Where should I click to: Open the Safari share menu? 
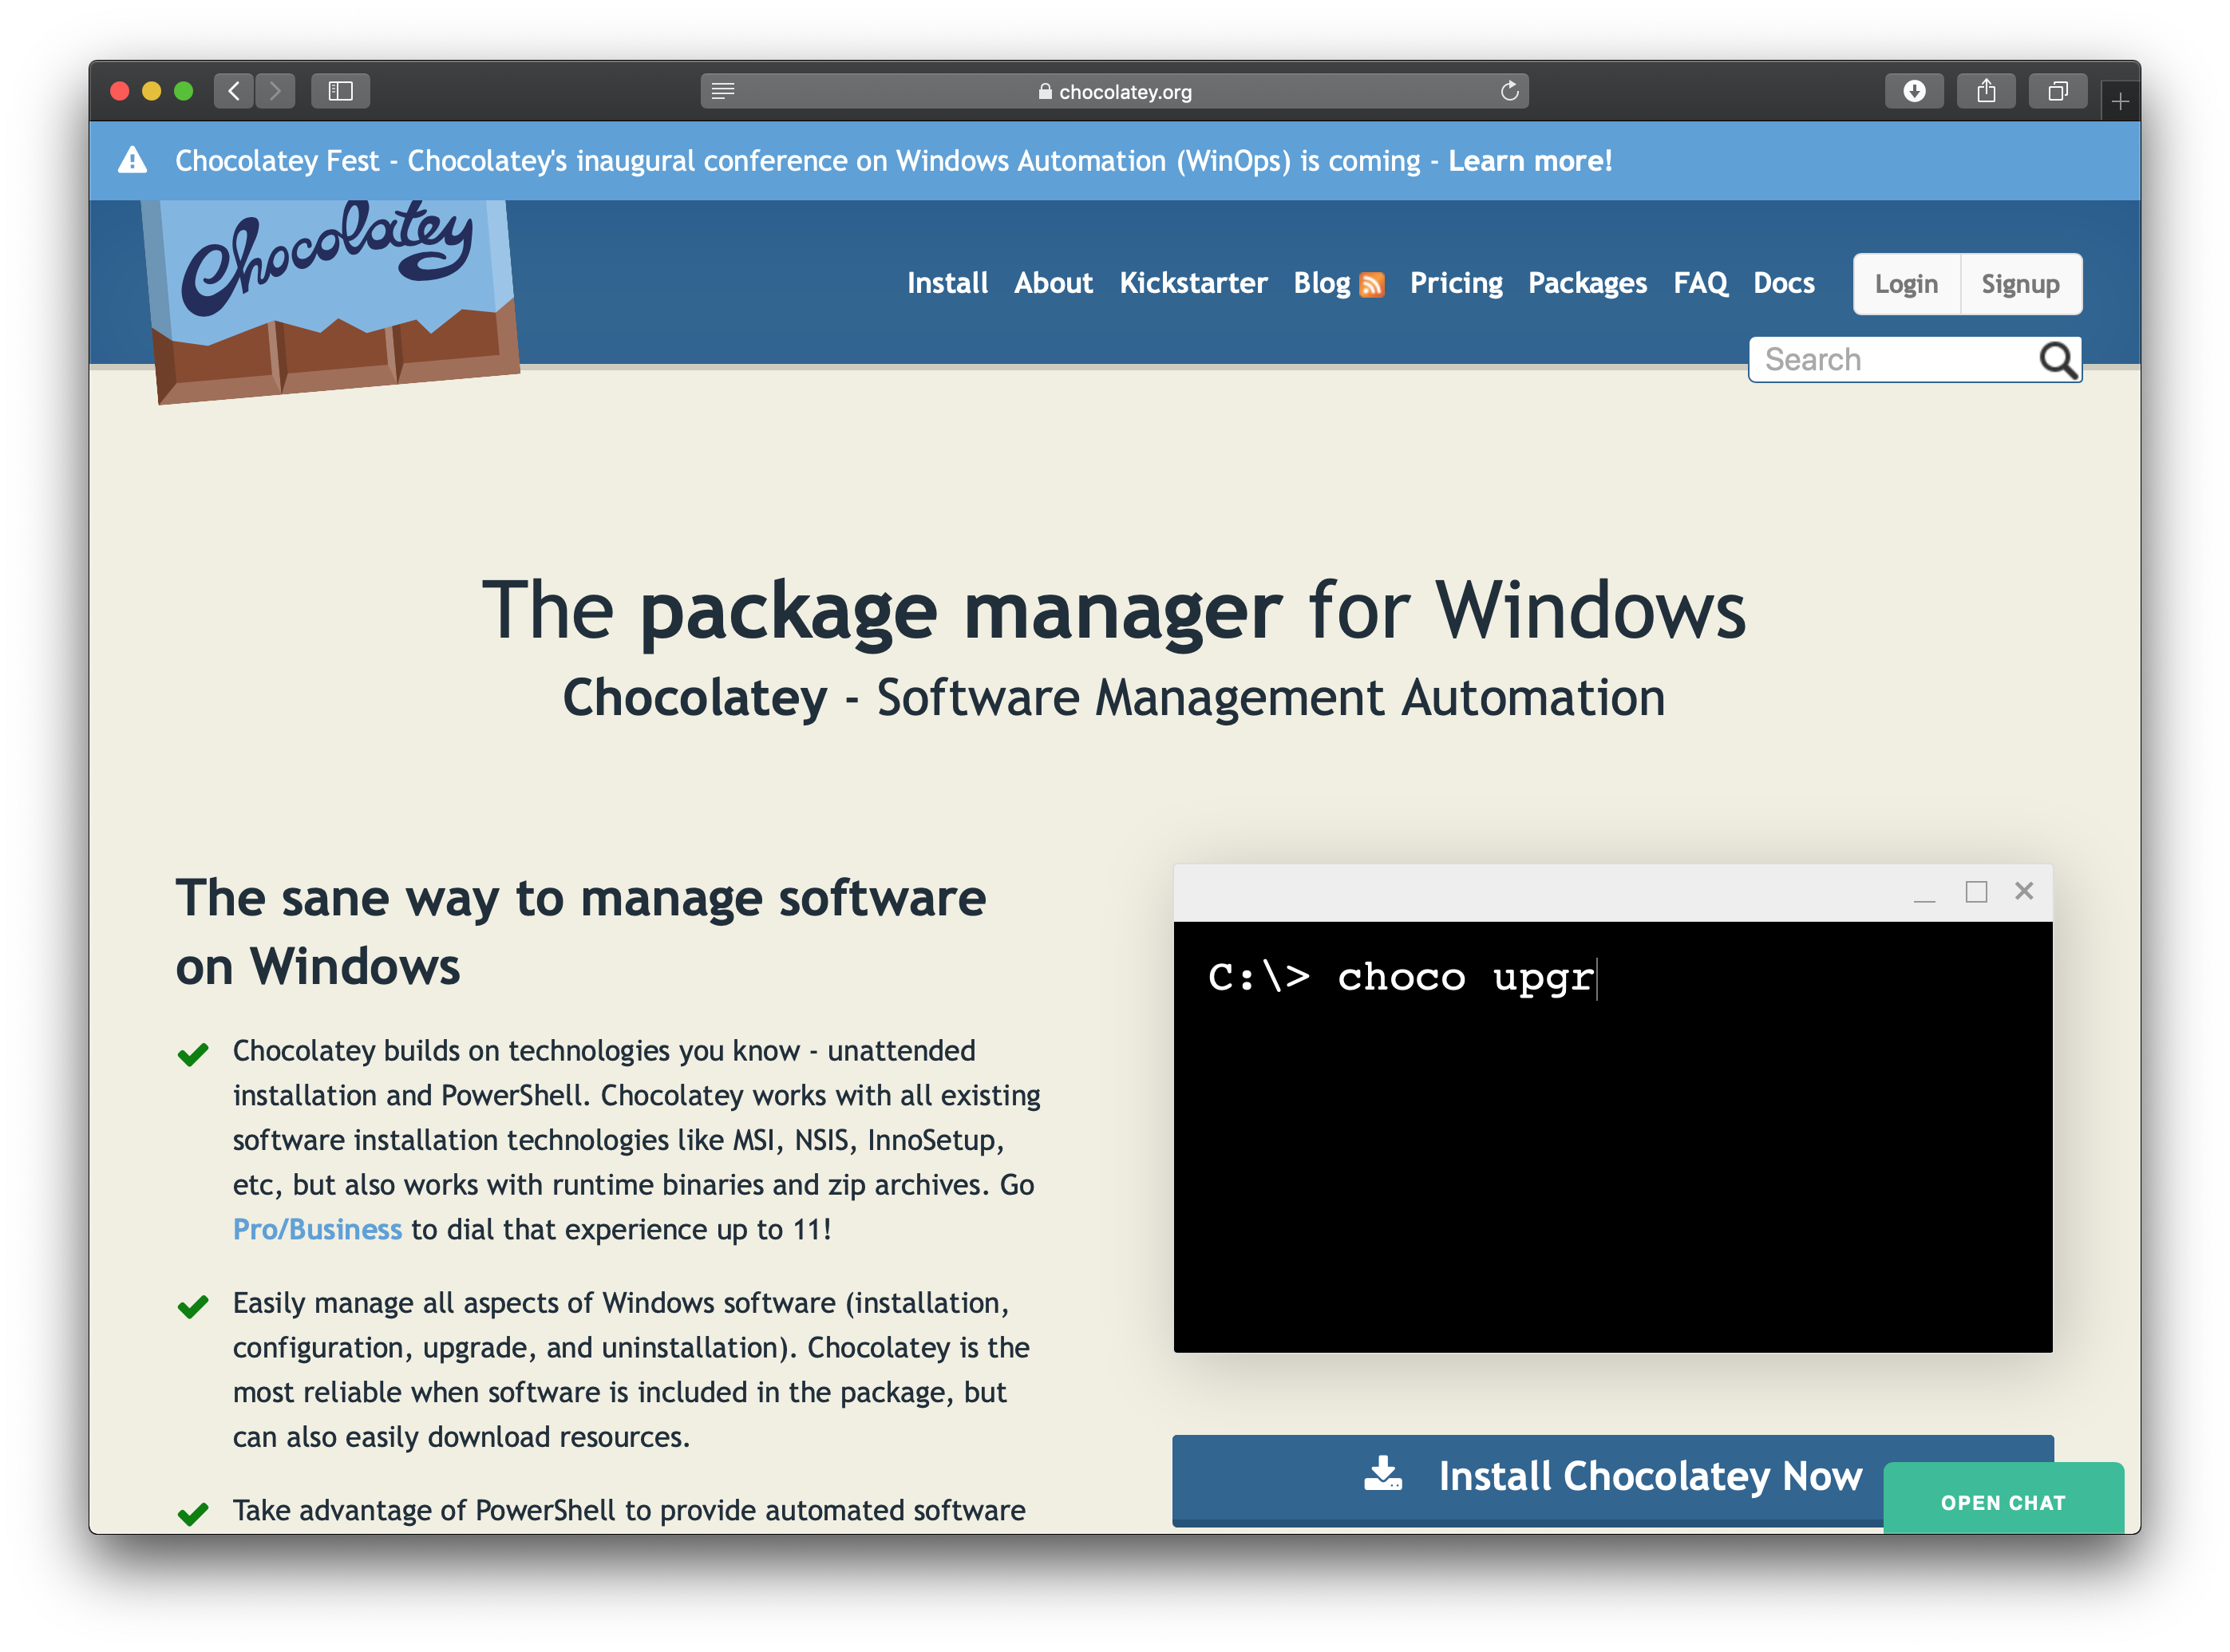tap(1986, 91)
